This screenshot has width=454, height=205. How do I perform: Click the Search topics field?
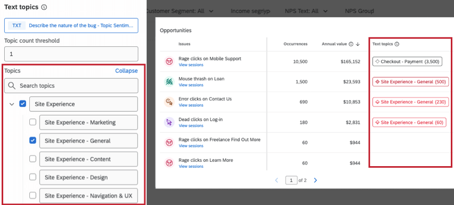click(71, 86)
